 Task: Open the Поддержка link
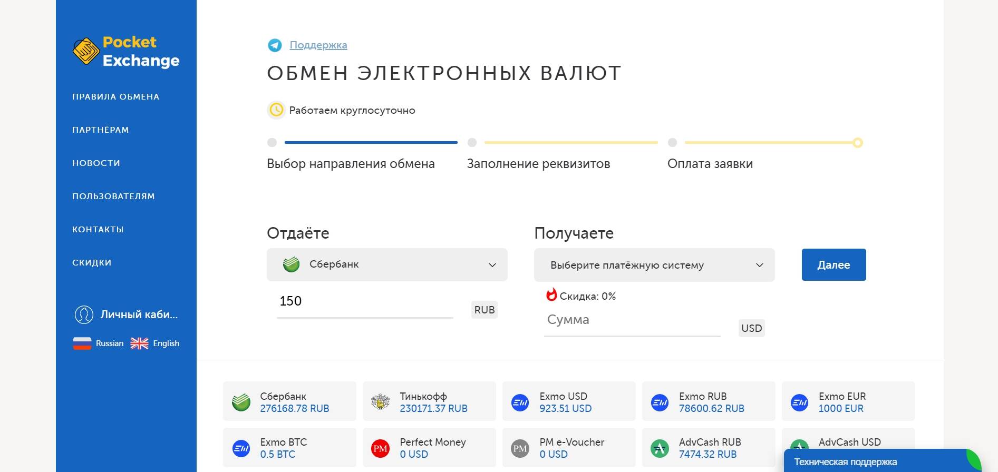[x=318, y=45]
